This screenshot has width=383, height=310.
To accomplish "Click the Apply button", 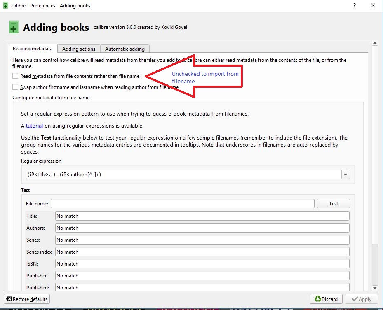I will tap(362, 299).
